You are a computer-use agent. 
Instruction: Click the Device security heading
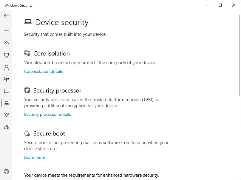pyautogui.click(x=62, y=22)
